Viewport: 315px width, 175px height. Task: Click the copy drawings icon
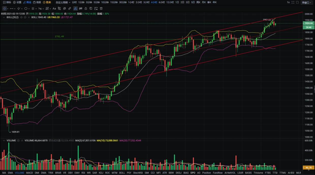click(x=91, y=9)
